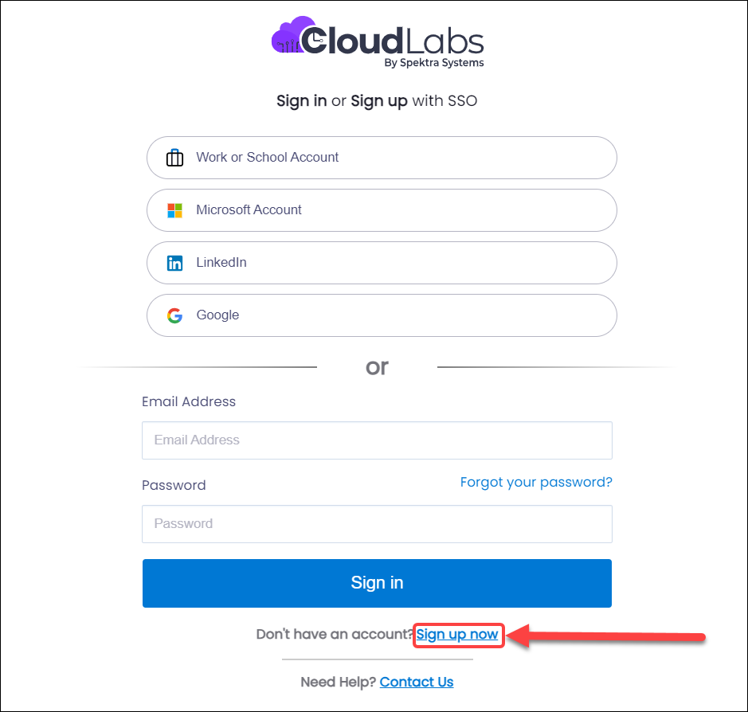Focus the Email Address input field
748x712 pixels.
(x=377, y=440)
